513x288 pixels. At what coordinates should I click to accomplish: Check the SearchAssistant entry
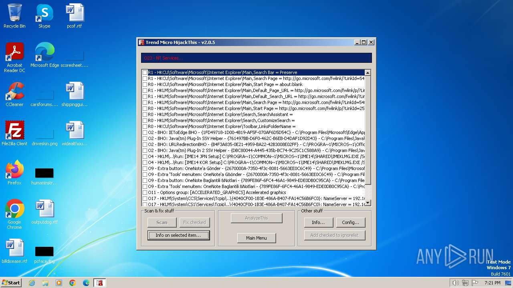pos(145,114)
